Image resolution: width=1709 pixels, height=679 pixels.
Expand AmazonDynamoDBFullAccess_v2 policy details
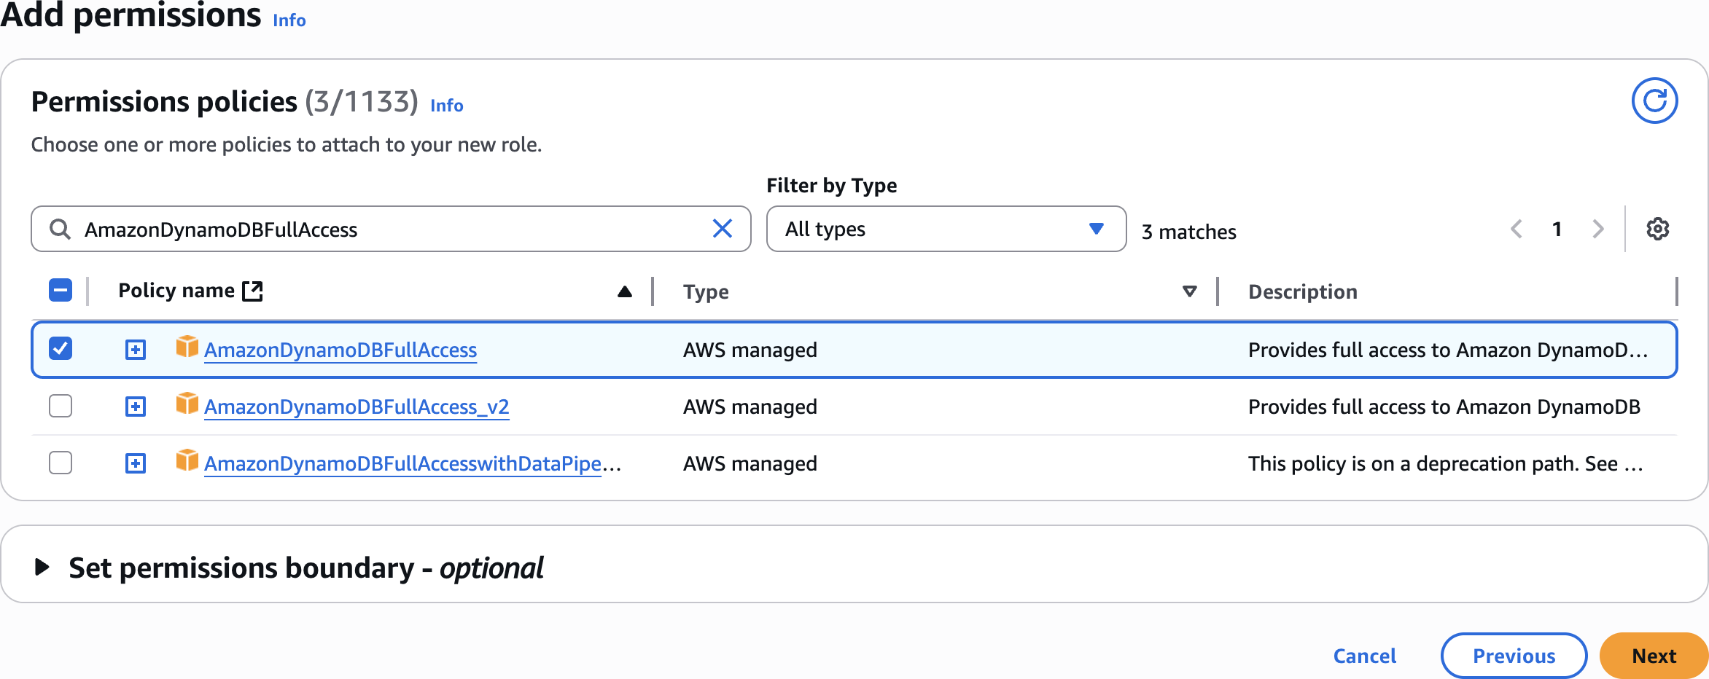coord(136,407)
